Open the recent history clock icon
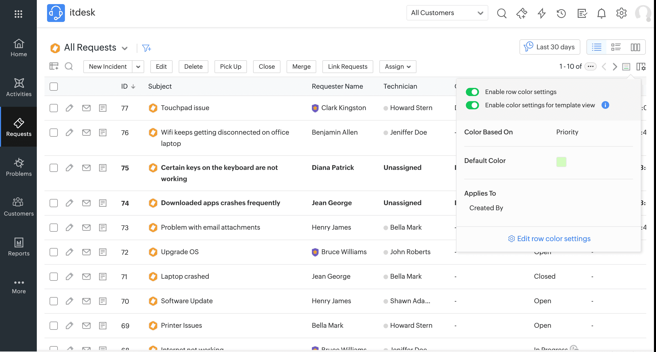The image size is (656, 352). 561,13
